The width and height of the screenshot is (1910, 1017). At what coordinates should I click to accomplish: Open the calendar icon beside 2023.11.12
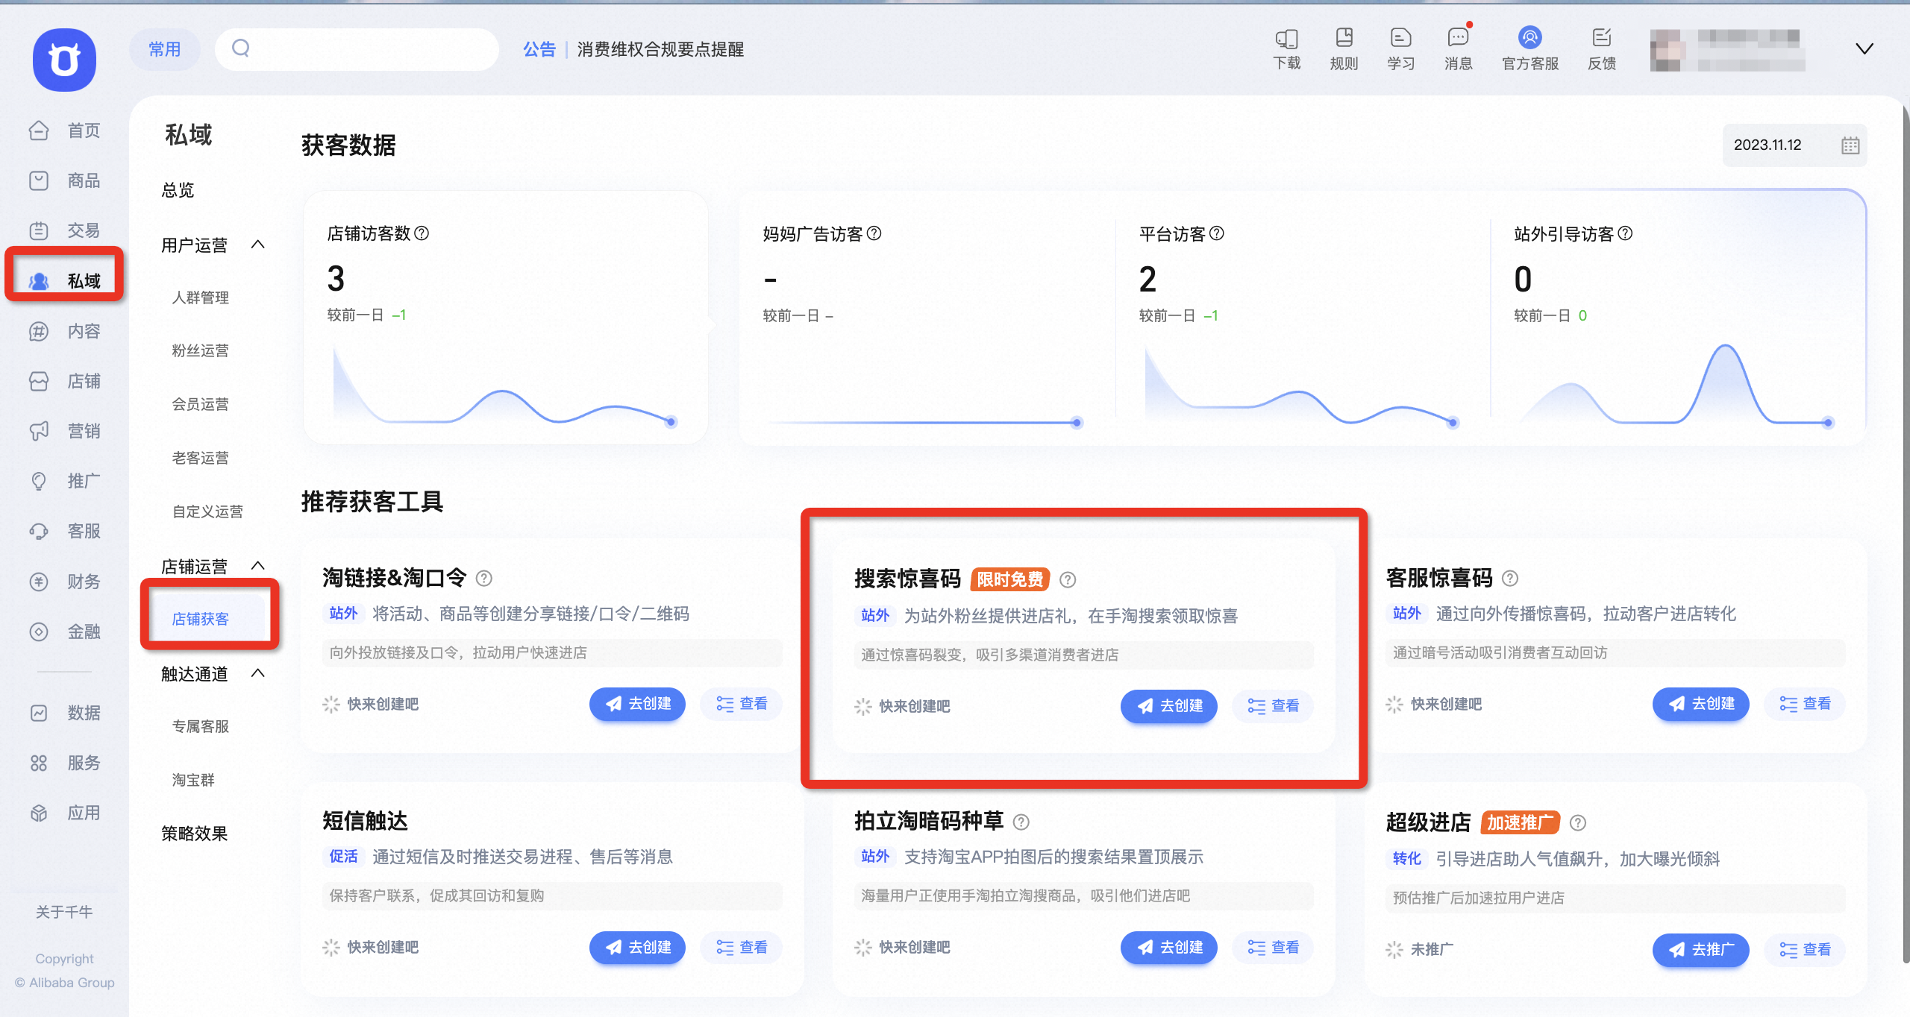[1850, 145]
